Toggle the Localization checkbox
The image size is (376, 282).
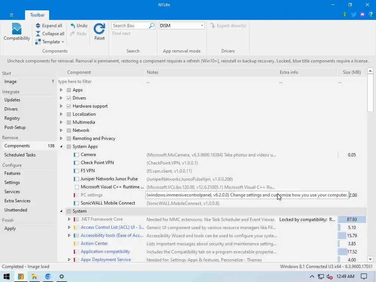(x=69, y=114)
